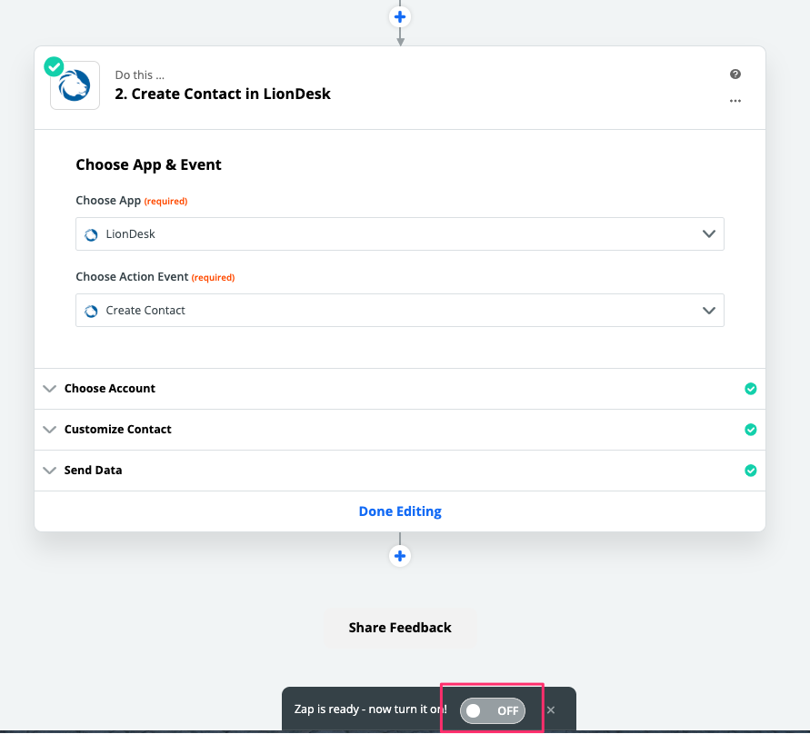The image size is (810, 734).
Task: Open the help question mark icon
Action: tap(735, 74)
